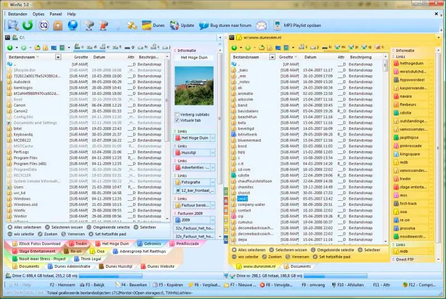The width and height of the screenshot is (446, 299).
Task: Switch to right panel Documents tab
Action: [298, 266]
